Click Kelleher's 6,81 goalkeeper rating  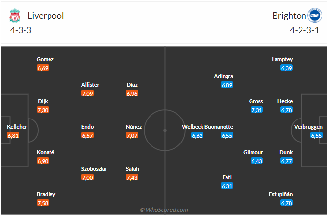[13, 135]
